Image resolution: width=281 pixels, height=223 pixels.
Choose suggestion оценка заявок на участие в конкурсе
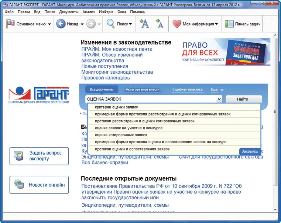(174, 128)
